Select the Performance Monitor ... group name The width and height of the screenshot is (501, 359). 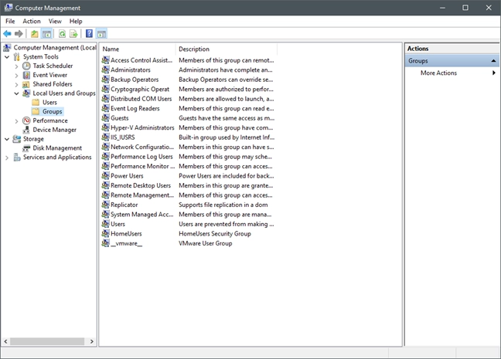[143, 166]
